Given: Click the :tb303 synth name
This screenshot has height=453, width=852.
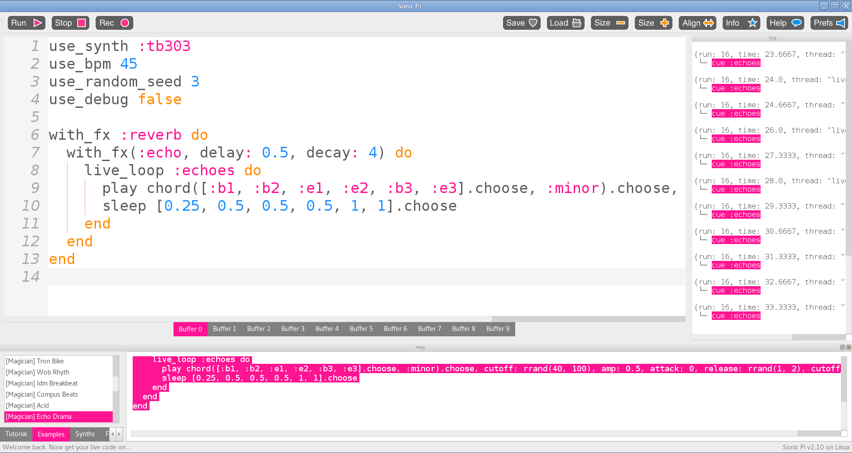Looking at the screenshot, I should (164, 46).
